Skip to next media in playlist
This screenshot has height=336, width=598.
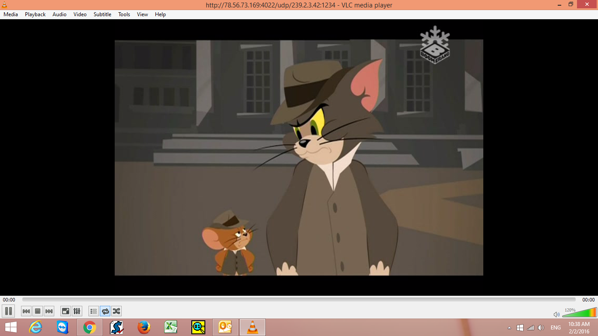coord(49,311)
